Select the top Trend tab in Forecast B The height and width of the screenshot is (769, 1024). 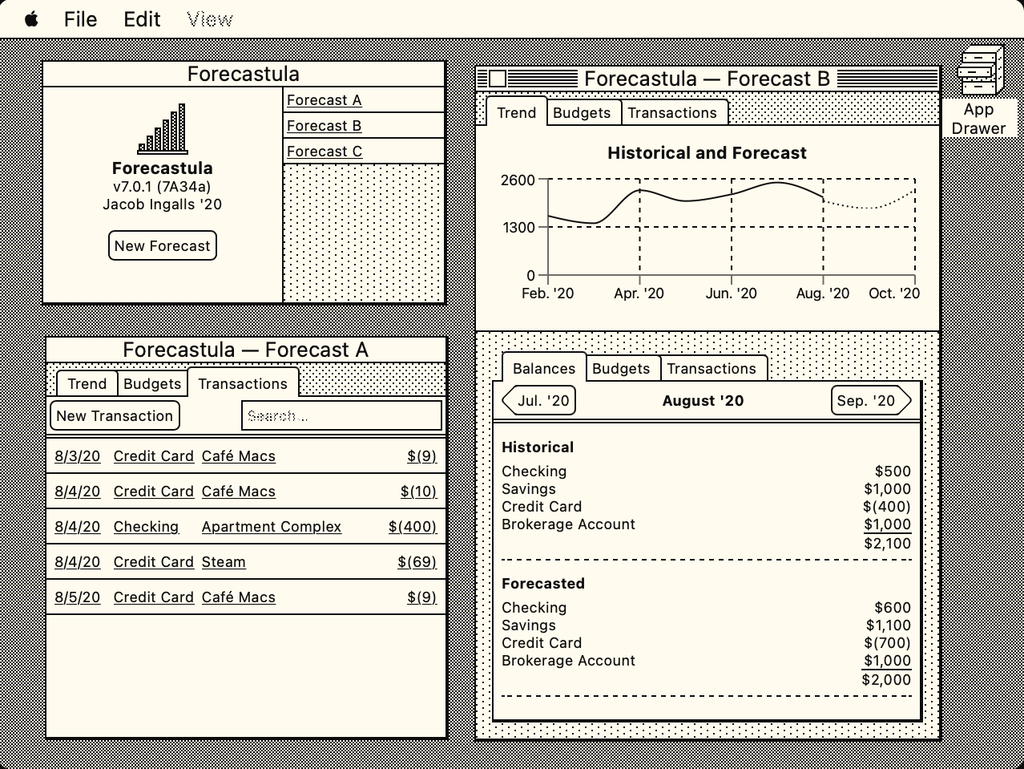[x=517, y=113]
